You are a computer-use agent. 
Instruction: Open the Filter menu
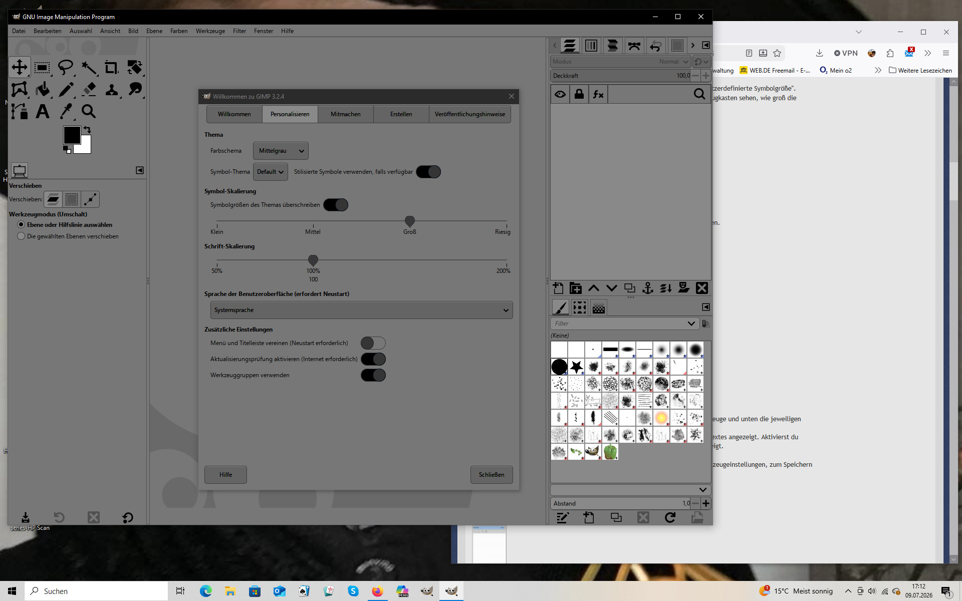pyautogui.click(x=239, y=31)
